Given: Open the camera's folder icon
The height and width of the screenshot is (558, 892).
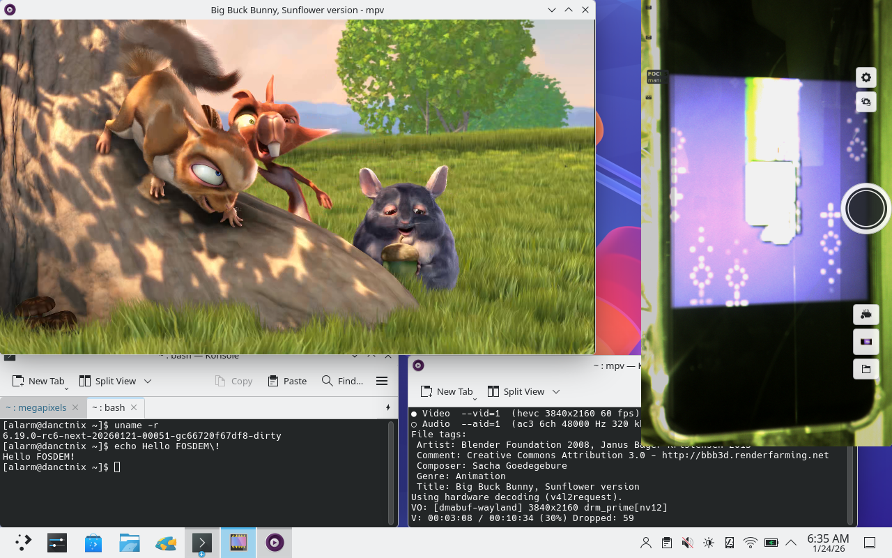Looking at the screenshot, I should 866,369.
